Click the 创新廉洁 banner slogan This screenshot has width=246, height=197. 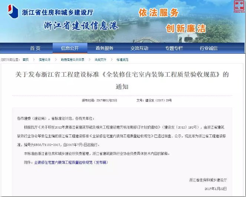pyautogui.click(x=186, y=29)
